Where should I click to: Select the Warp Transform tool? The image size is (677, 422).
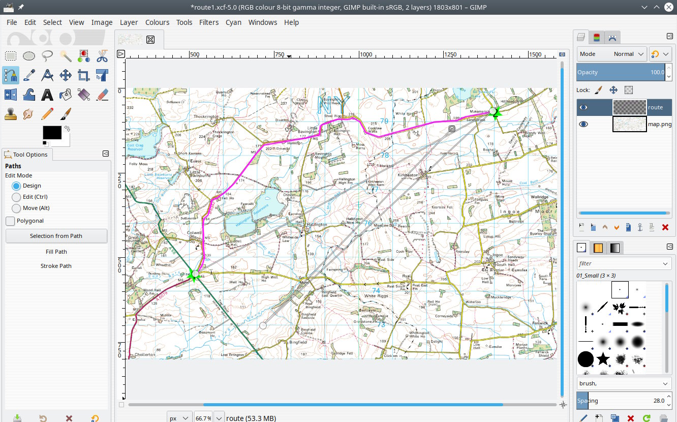[29, 94]
